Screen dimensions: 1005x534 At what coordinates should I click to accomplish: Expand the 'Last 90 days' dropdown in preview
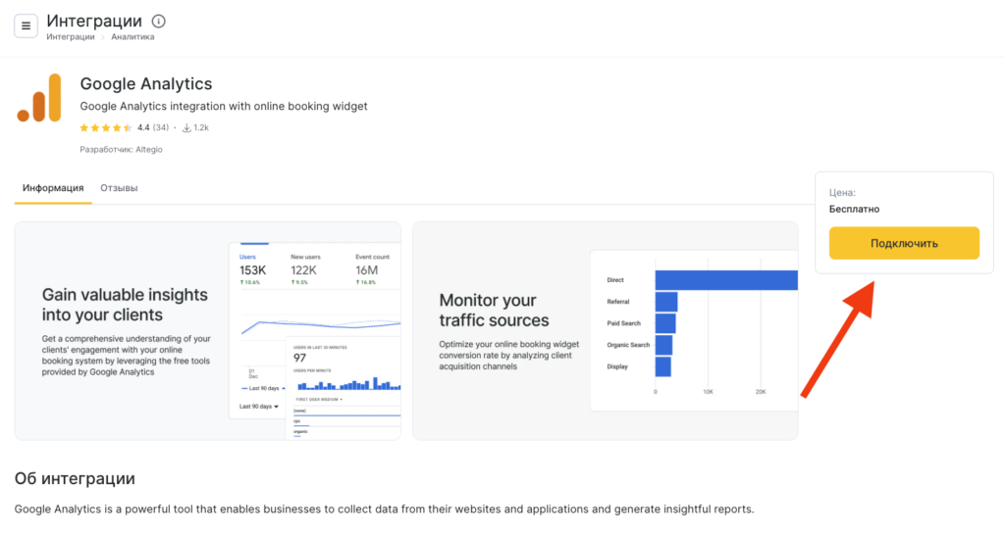pos(260,406)
